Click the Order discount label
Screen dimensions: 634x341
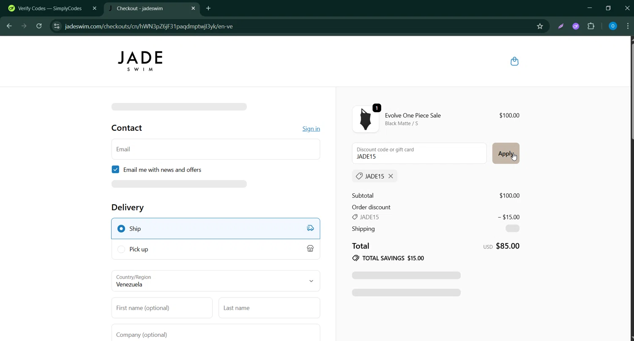coord(371,207)
